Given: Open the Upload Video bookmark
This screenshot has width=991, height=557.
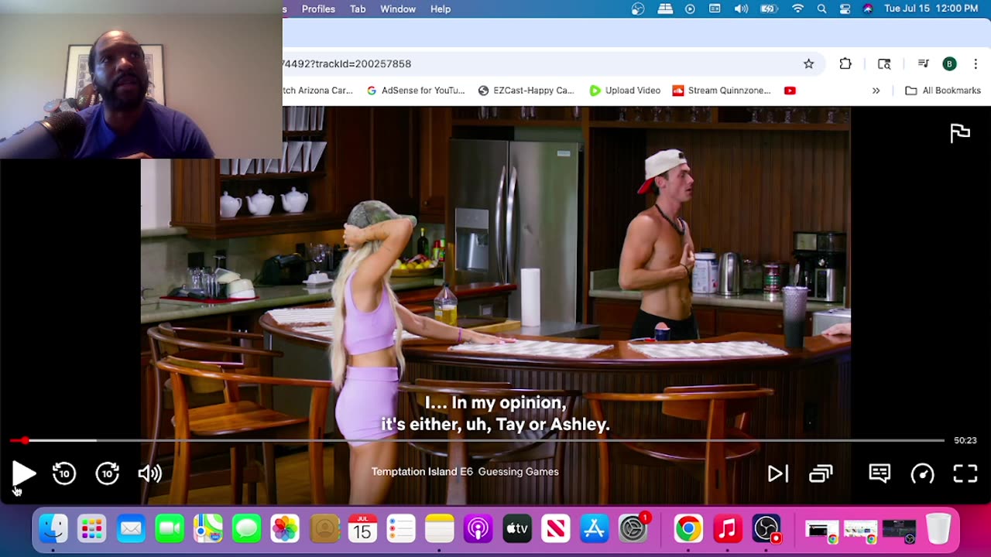Looking at the screenshot, I should pos(625,91).
